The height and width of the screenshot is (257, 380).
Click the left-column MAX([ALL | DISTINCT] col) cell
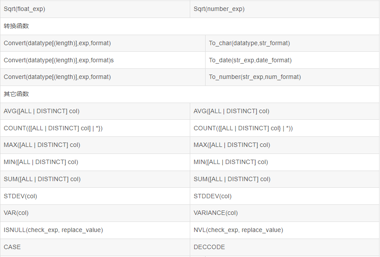(x=42, y=145)
